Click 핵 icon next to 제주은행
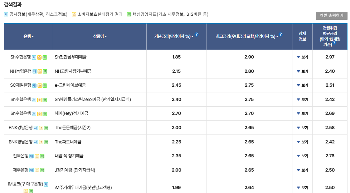Image resolution: width=350 pixels, height=193 pixels. (x=42, y=170)
